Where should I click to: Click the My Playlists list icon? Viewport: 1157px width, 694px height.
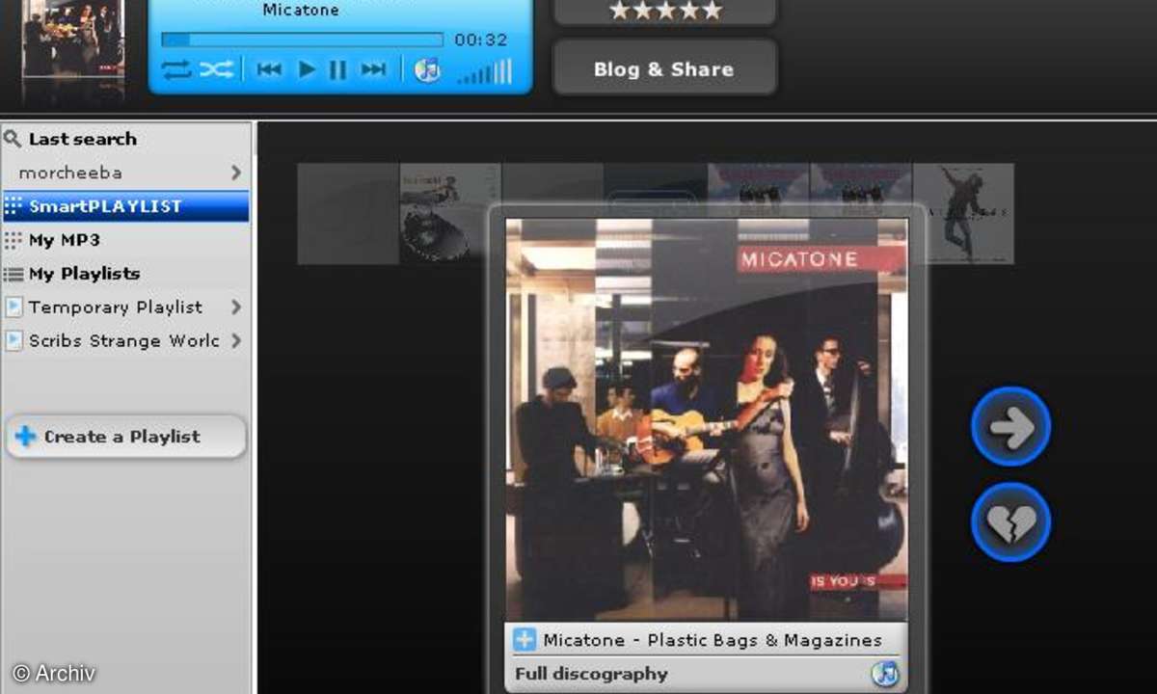(x=13, y=274)
